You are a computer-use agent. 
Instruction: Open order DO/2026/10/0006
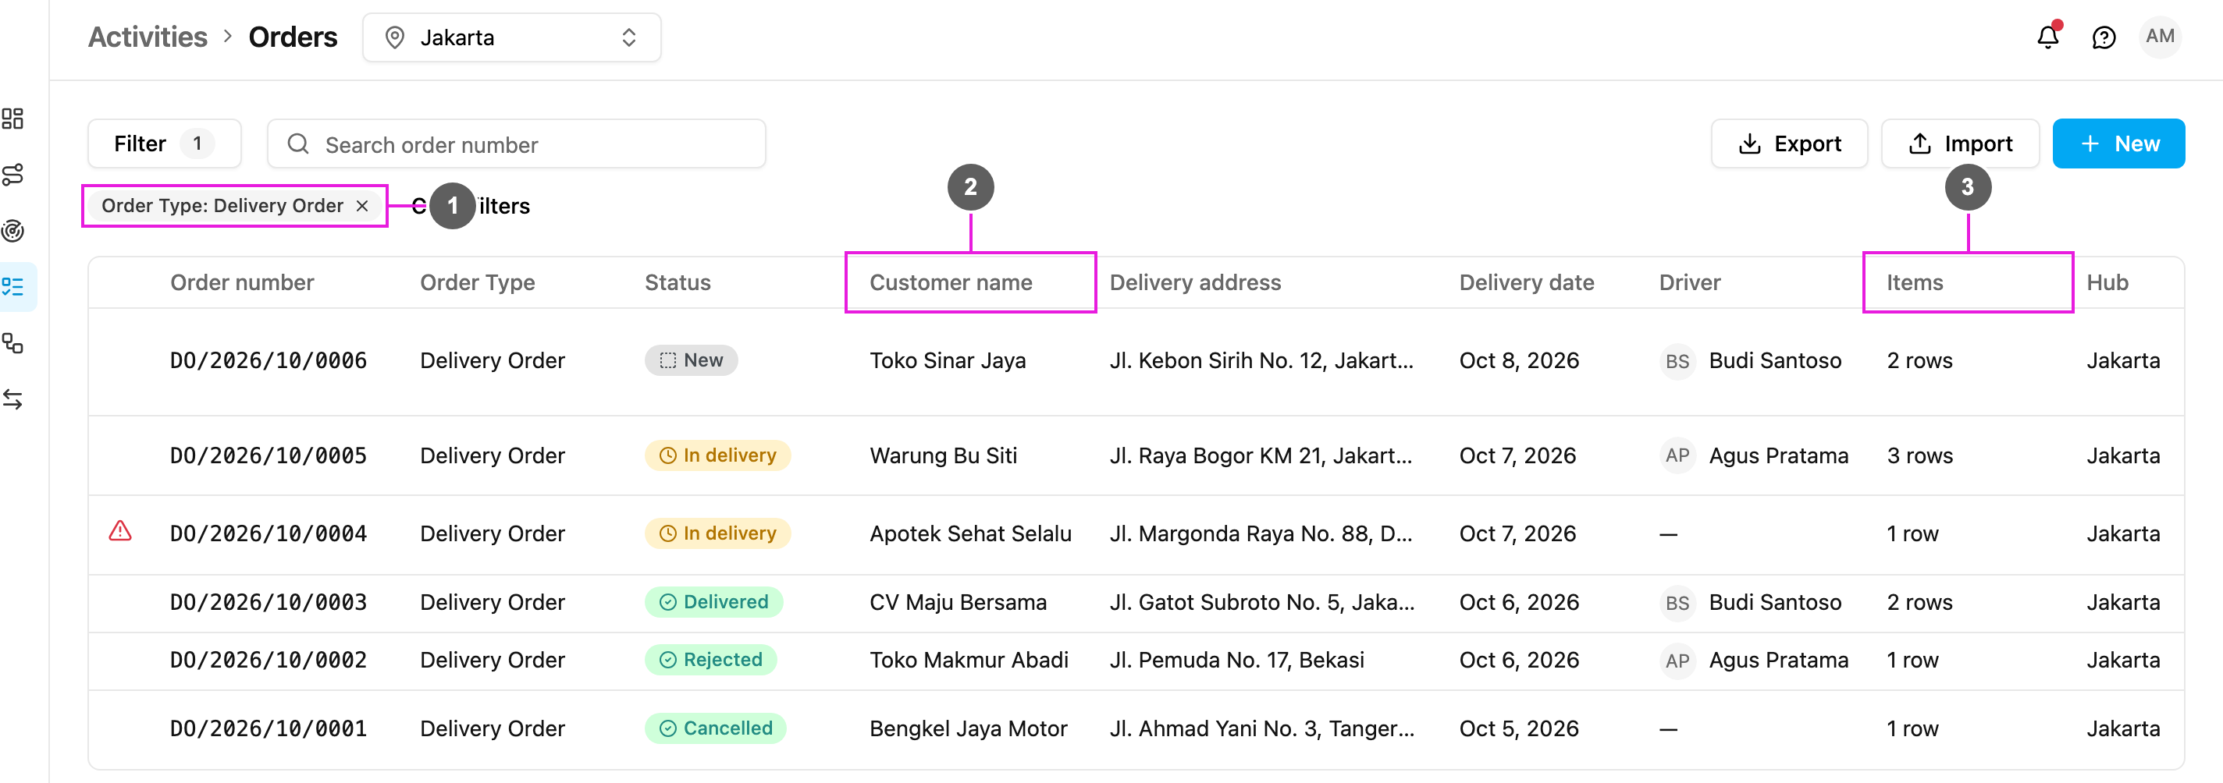point(269,360)
